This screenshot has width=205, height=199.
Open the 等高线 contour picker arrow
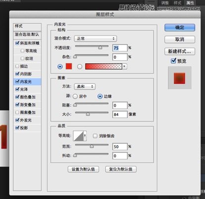[85, 136]
